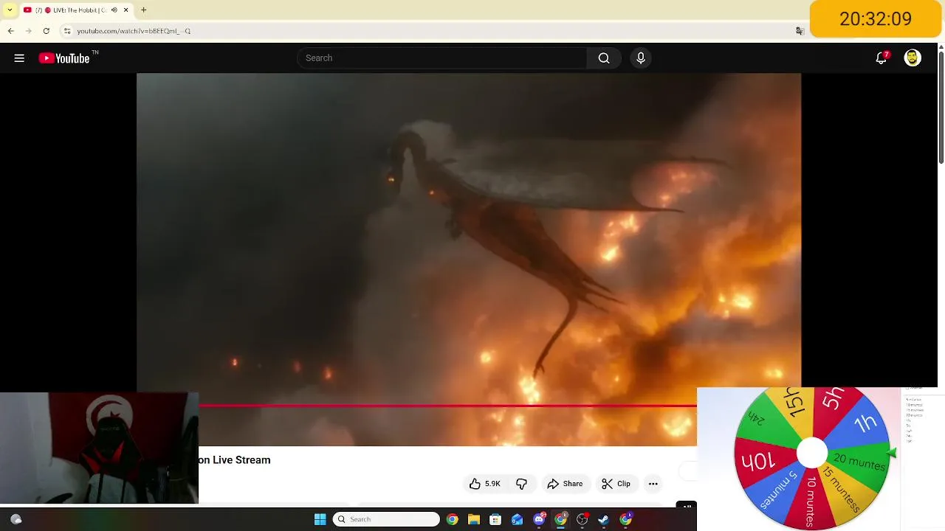945x531 pixels.
Task: Reload the page with refresh icon
Action: tap(46, 31)
